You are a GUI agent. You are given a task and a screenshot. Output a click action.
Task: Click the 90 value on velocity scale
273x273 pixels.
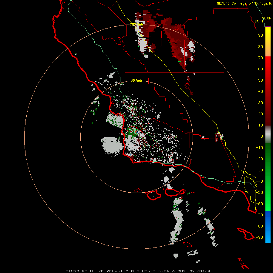pyautogui.click(x=261, y=35)
